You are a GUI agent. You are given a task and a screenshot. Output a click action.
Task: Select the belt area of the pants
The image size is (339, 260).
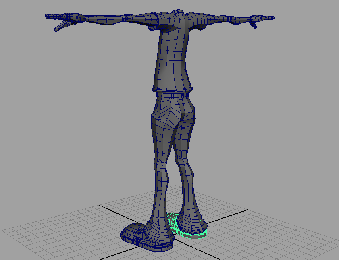(x=173, y=96)
